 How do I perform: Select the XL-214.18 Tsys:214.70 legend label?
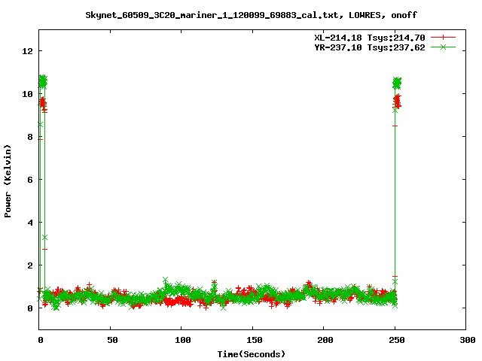coord(370,38)
